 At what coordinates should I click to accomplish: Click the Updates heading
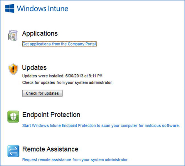click(x=34, y=68)
